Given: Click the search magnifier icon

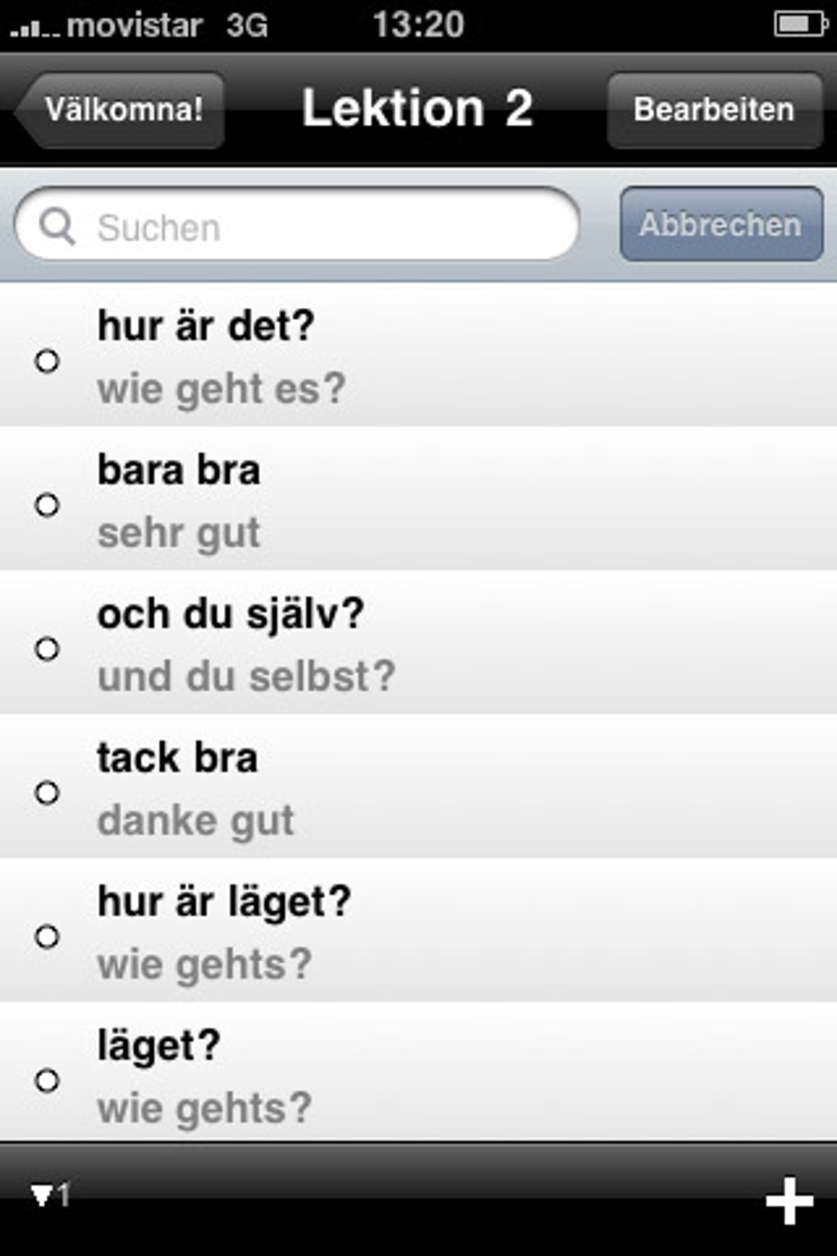Looking at the screenshot, I should 57,226.
